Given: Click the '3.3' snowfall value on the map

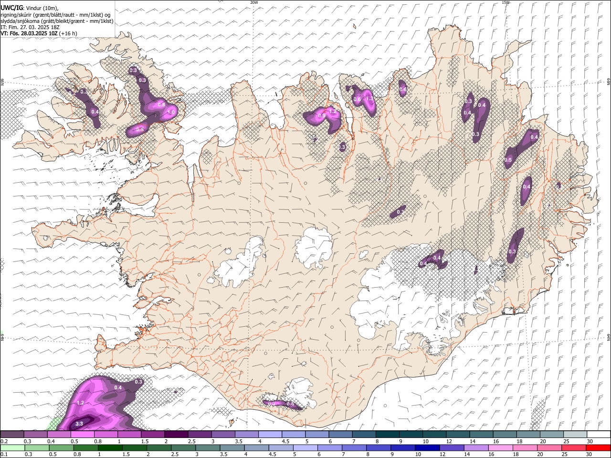Looking at the screenshot, I should 79,424.
